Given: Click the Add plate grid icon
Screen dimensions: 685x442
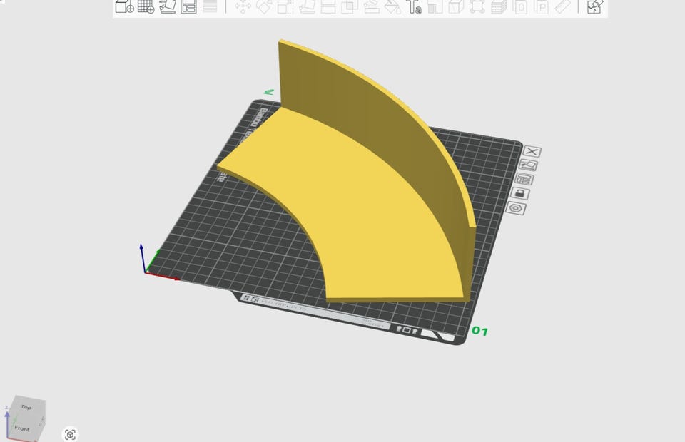Looking at the screenshot, I should [146, 6].
